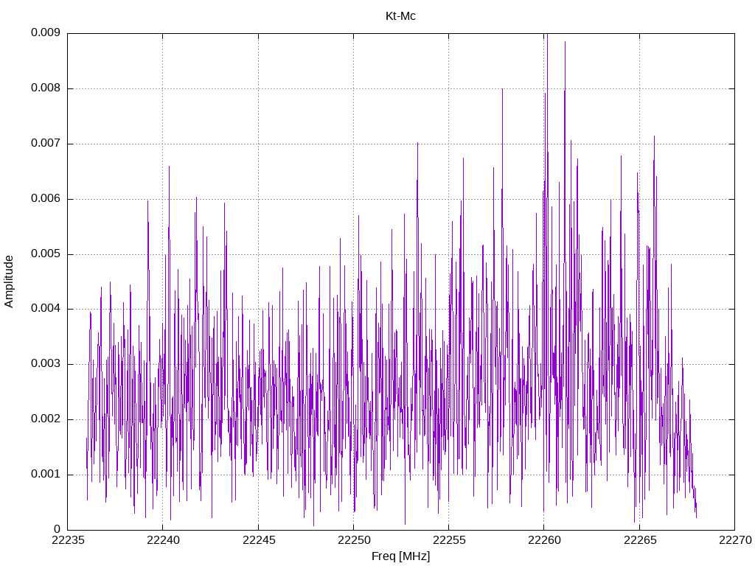Click the 22240 x-axis tick label
This screenshot has width=755, height=566.
163,540
